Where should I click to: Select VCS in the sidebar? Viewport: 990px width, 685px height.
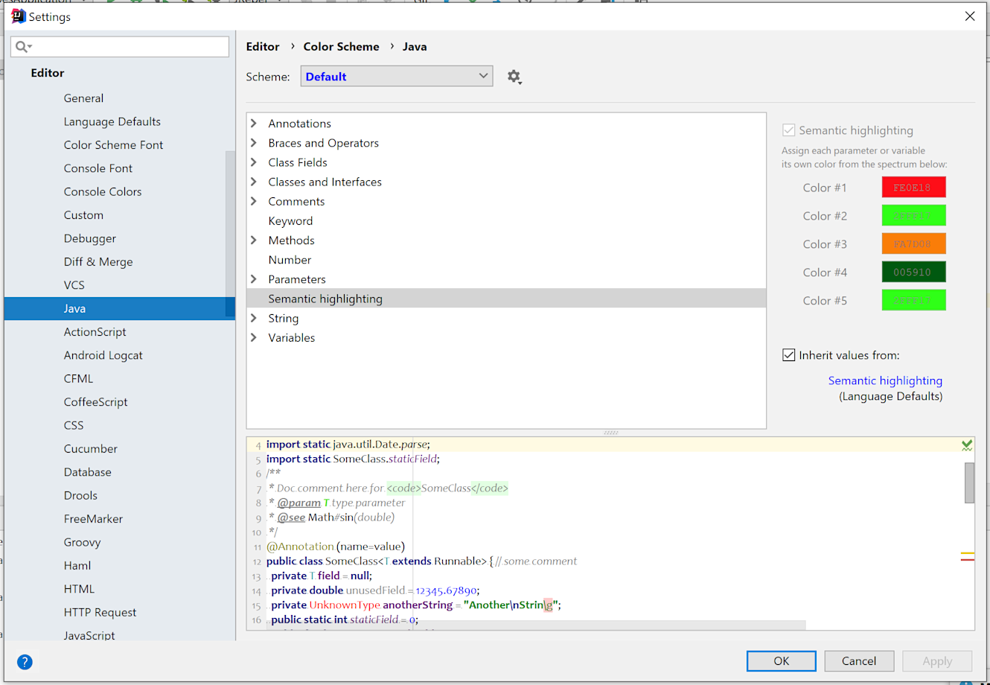pos(74,285)
